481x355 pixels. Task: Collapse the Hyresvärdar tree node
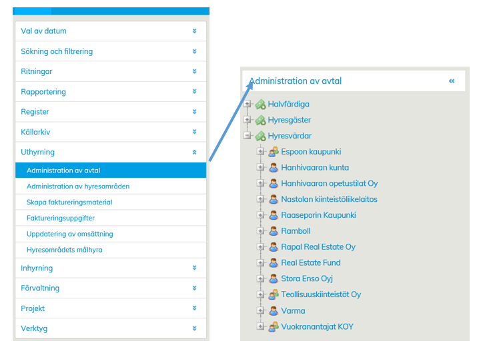tap(248, 136)
